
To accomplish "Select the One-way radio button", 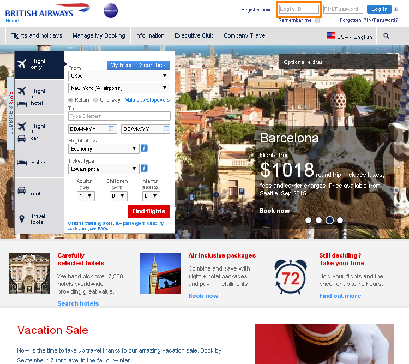I will point(95,100).
